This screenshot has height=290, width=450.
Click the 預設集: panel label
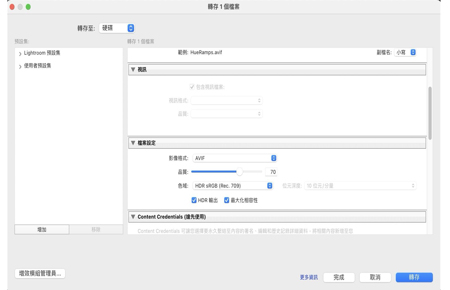[x=22, y=42]
